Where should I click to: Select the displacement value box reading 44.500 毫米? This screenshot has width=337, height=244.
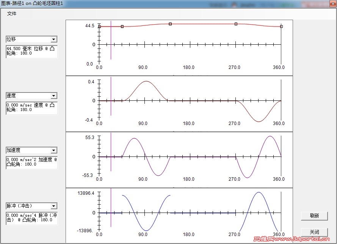[31, 51]
